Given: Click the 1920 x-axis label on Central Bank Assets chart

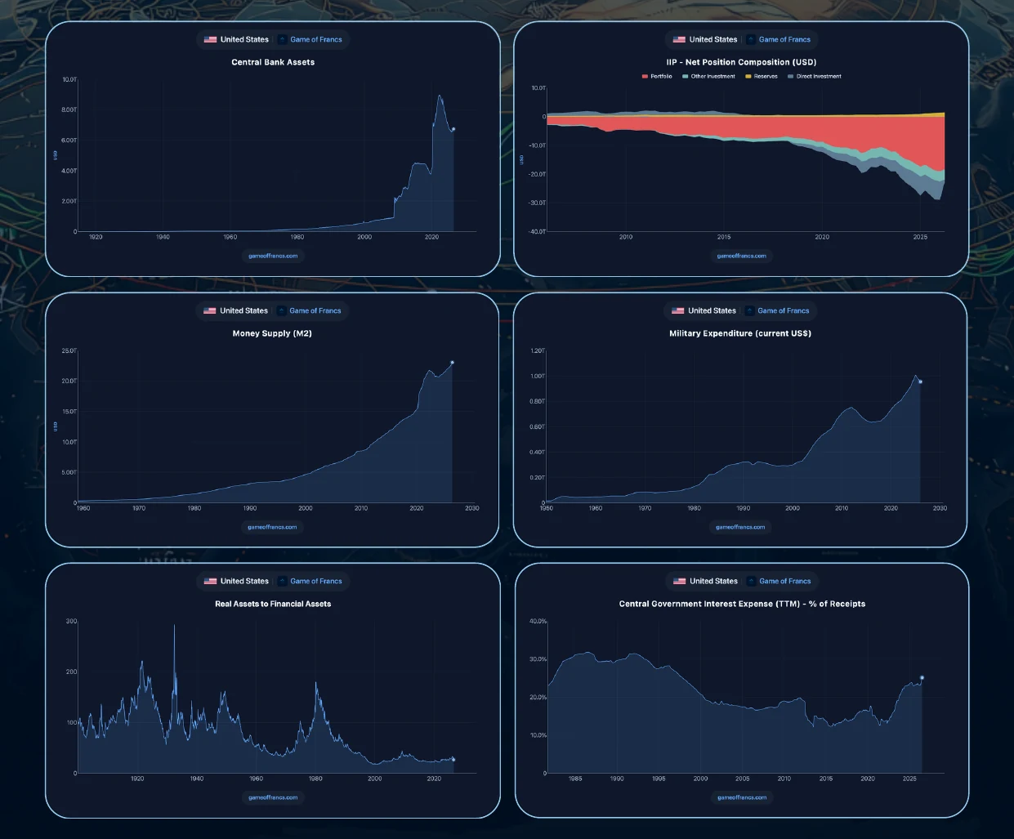Looking at the screenshot, I should coord(96,237).
